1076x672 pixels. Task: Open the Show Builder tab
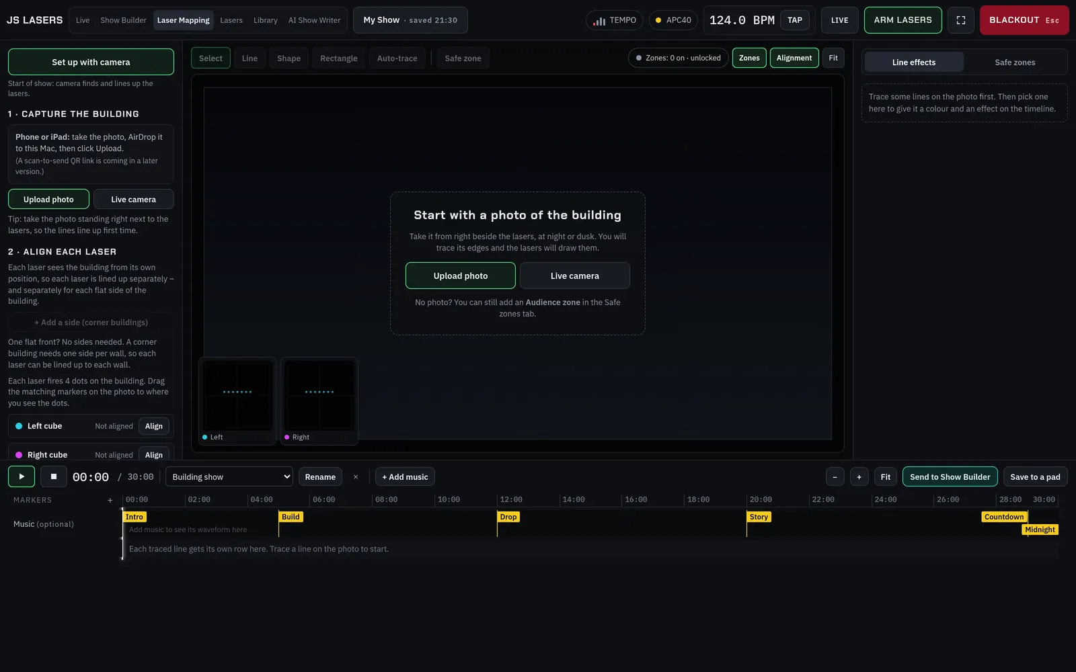point(123,20)
